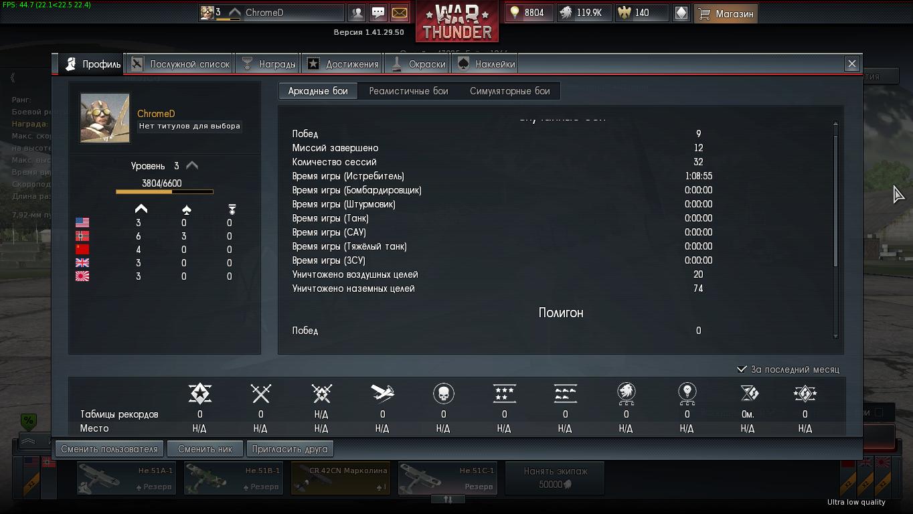Click the skull leaderboard icon
This screenshot has width=913, height=514.
pyautogui.click(x=443, y=394)
